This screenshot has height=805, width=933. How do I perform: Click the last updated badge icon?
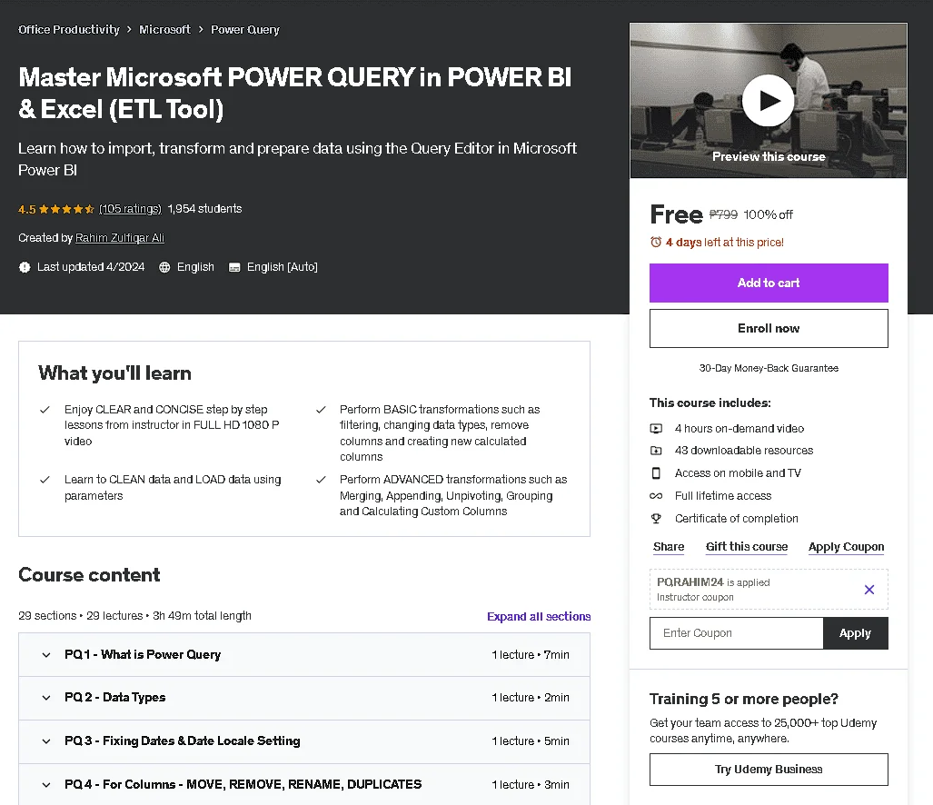25,267
